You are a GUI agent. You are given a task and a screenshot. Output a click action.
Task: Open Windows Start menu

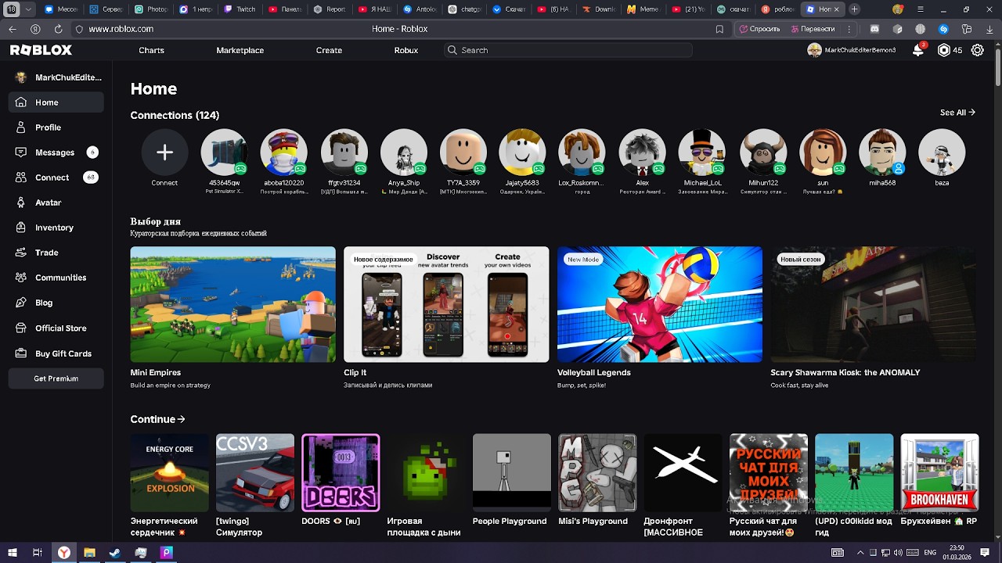pyautogui.click(x=12, y=553)
